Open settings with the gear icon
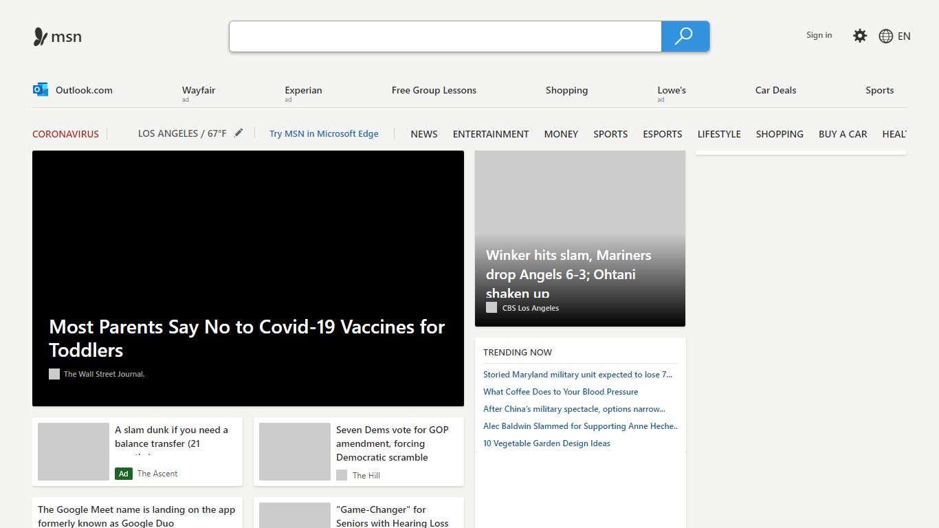Image resolution: width=939 pixels, height=528 pixels. 860,36
